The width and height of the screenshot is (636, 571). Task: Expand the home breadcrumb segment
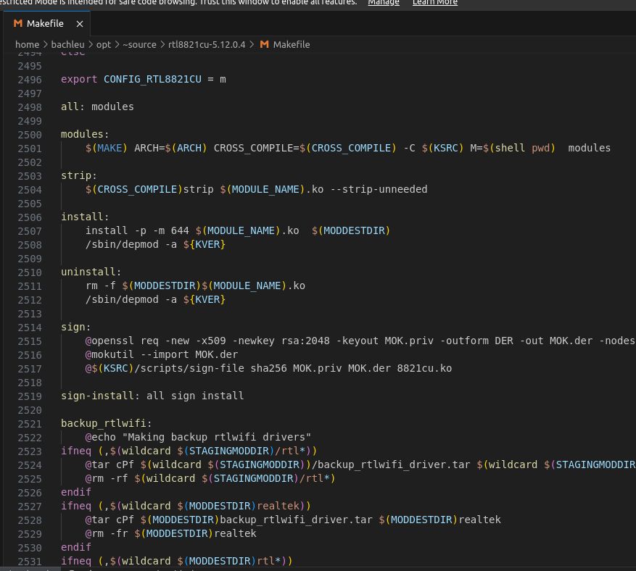[x=27, y=44]
